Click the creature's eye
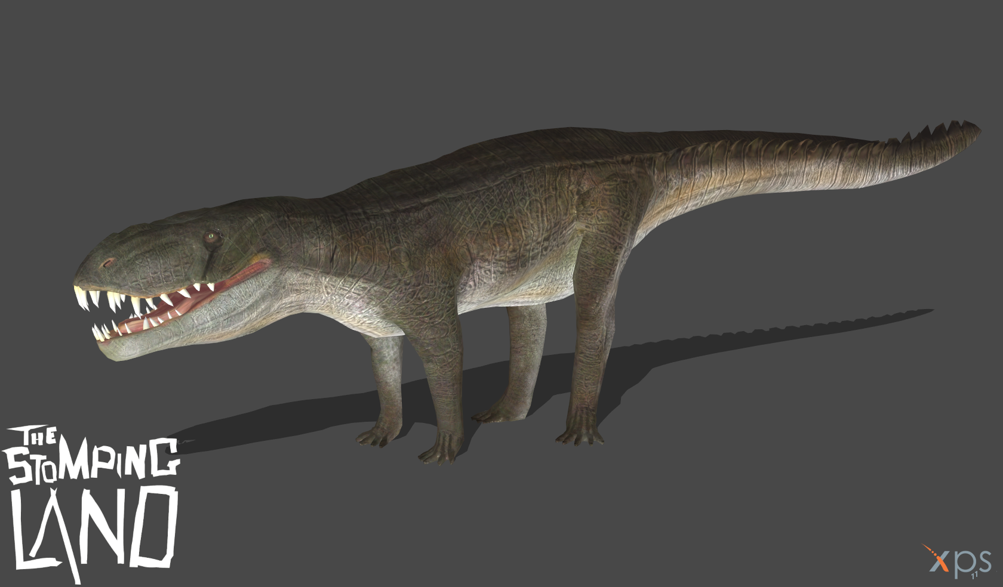 pos(211,237)
